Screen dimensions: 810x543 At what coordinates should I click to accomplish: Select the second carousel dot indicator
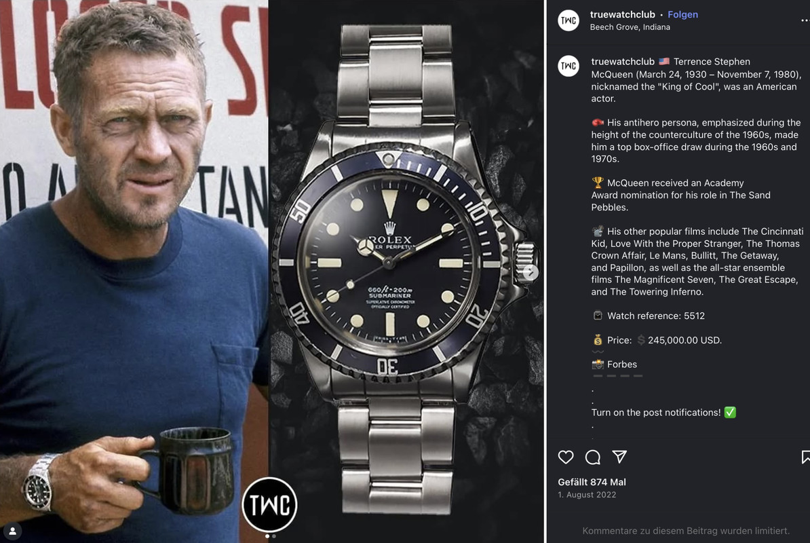[x=274, y=536]
